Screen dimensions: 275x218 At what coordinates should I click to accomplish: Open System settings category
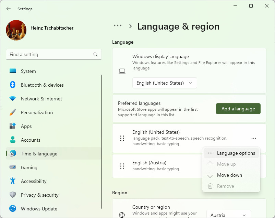53,71
